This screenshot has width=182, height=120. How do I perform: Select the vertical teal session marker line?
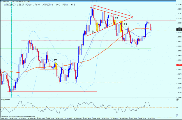(11, 50)
